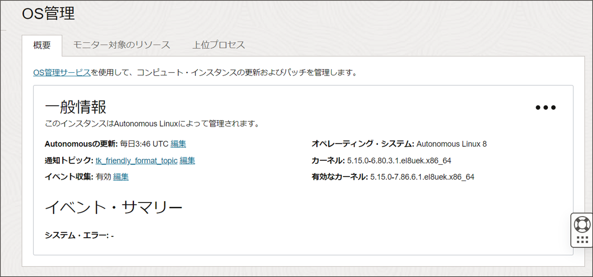Click the effective kernel value 5.15.0-7.86.6.1.el8uek.x86_64
The image size is (593, 277).
click(x=422, y=177)
